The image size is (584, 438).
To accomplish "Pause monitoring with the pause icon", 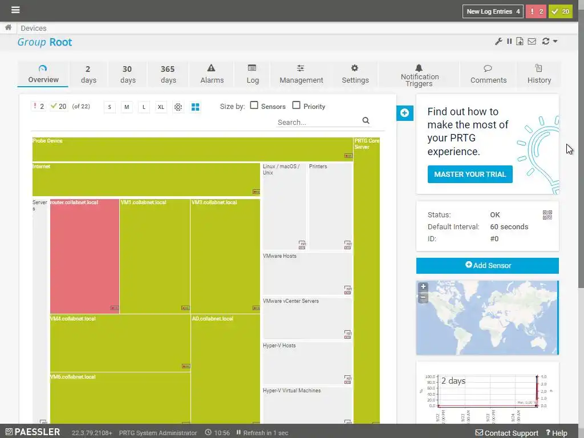I will tap(509, 41).
